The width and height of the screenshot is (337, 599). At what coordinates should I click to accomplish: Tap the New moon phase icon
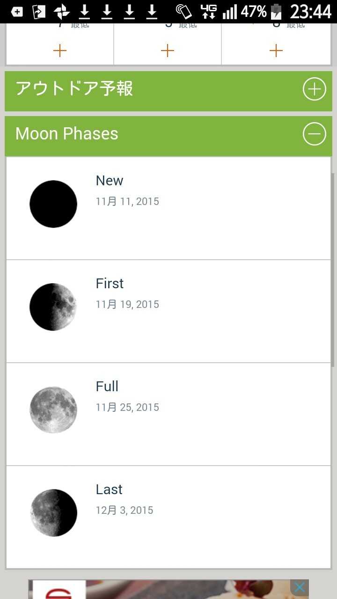click(53, 204)
